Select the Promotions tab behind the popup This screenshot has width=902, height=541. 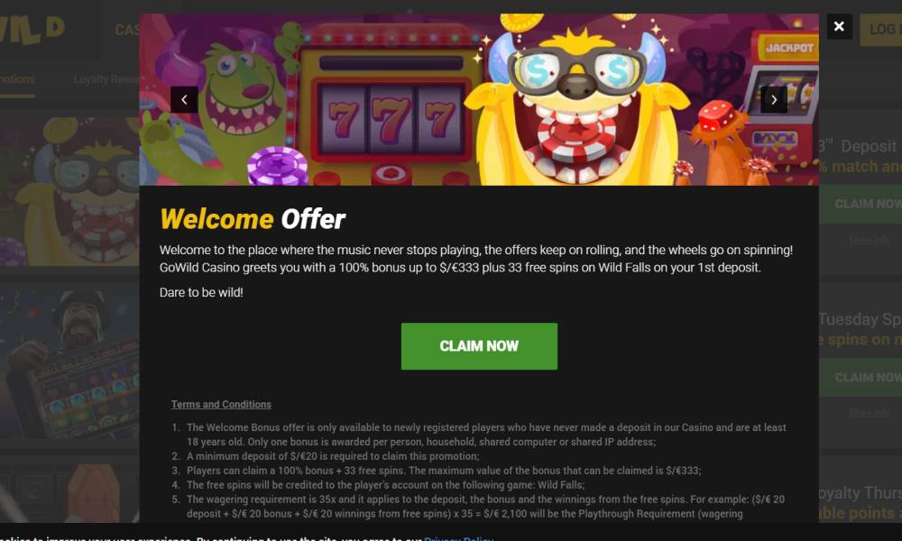pos(17,79)
